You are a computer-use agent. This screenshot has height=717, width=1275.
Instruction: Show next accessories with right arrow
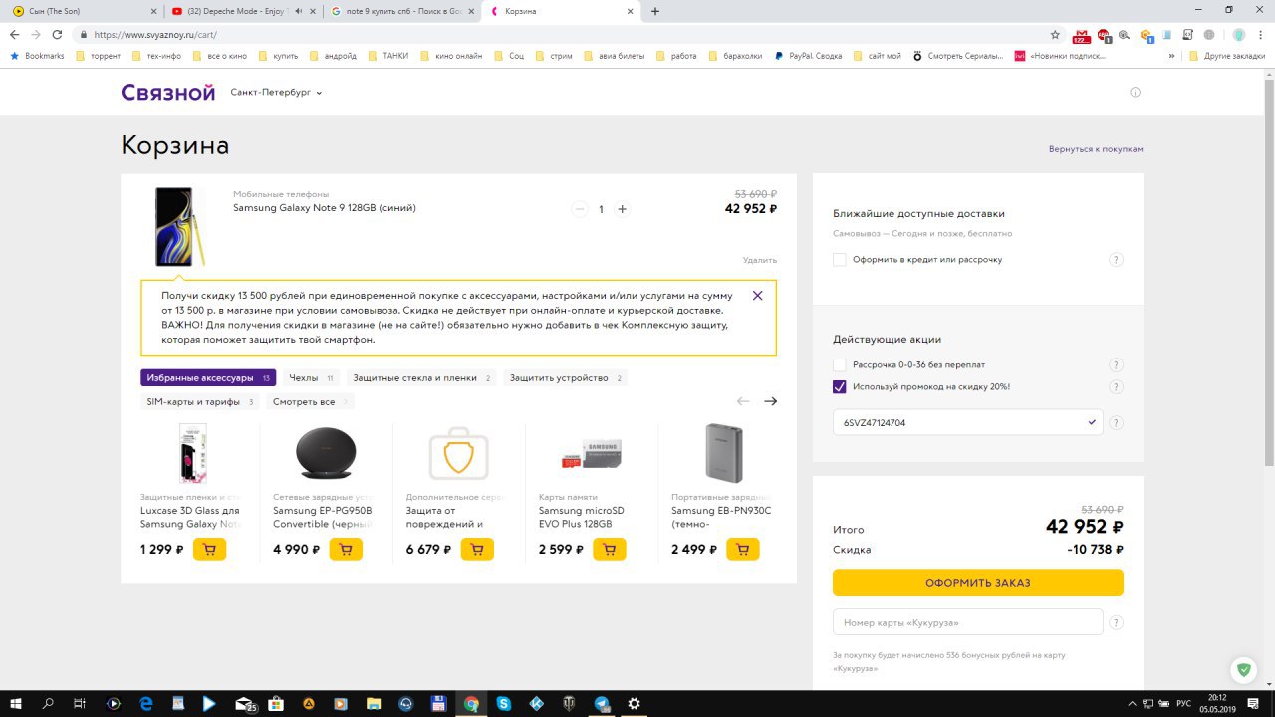[x=770, y=401]
